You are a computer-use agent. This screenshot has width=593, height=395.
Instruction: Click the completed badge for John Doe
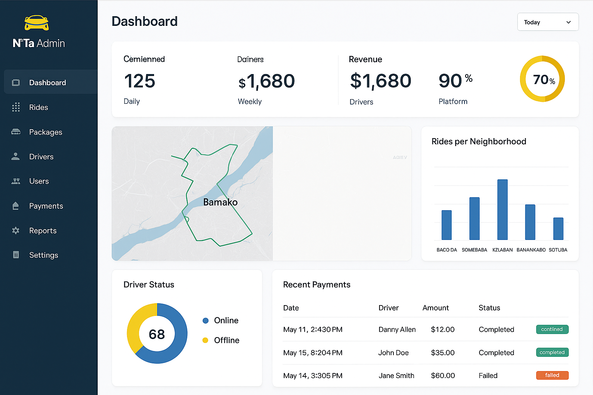click(x=552, y=353)
